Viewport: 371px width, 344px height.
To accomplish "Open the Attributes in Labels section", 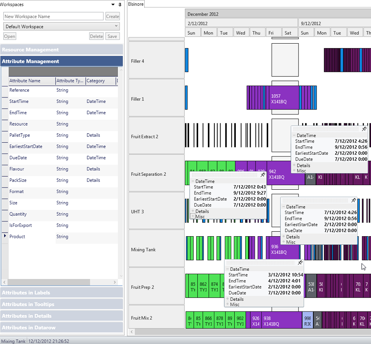I will (x=62, y=293).
